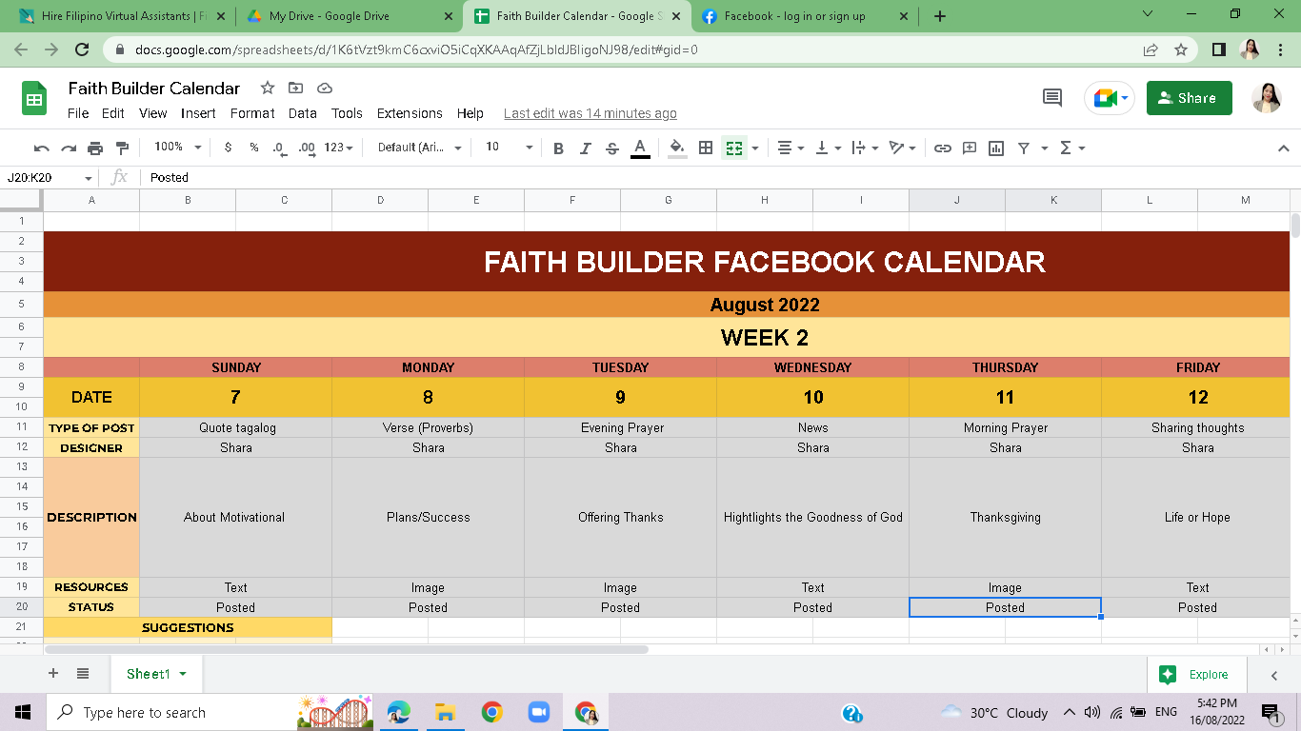Toggle italic formatting
The width and height of the screenshot is (1301, 731).
click(586, 148)
